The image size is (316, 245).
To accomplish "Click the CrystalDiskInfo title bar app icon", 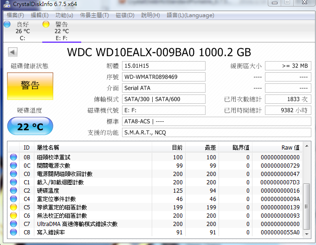I will click(x=6, y=4).
